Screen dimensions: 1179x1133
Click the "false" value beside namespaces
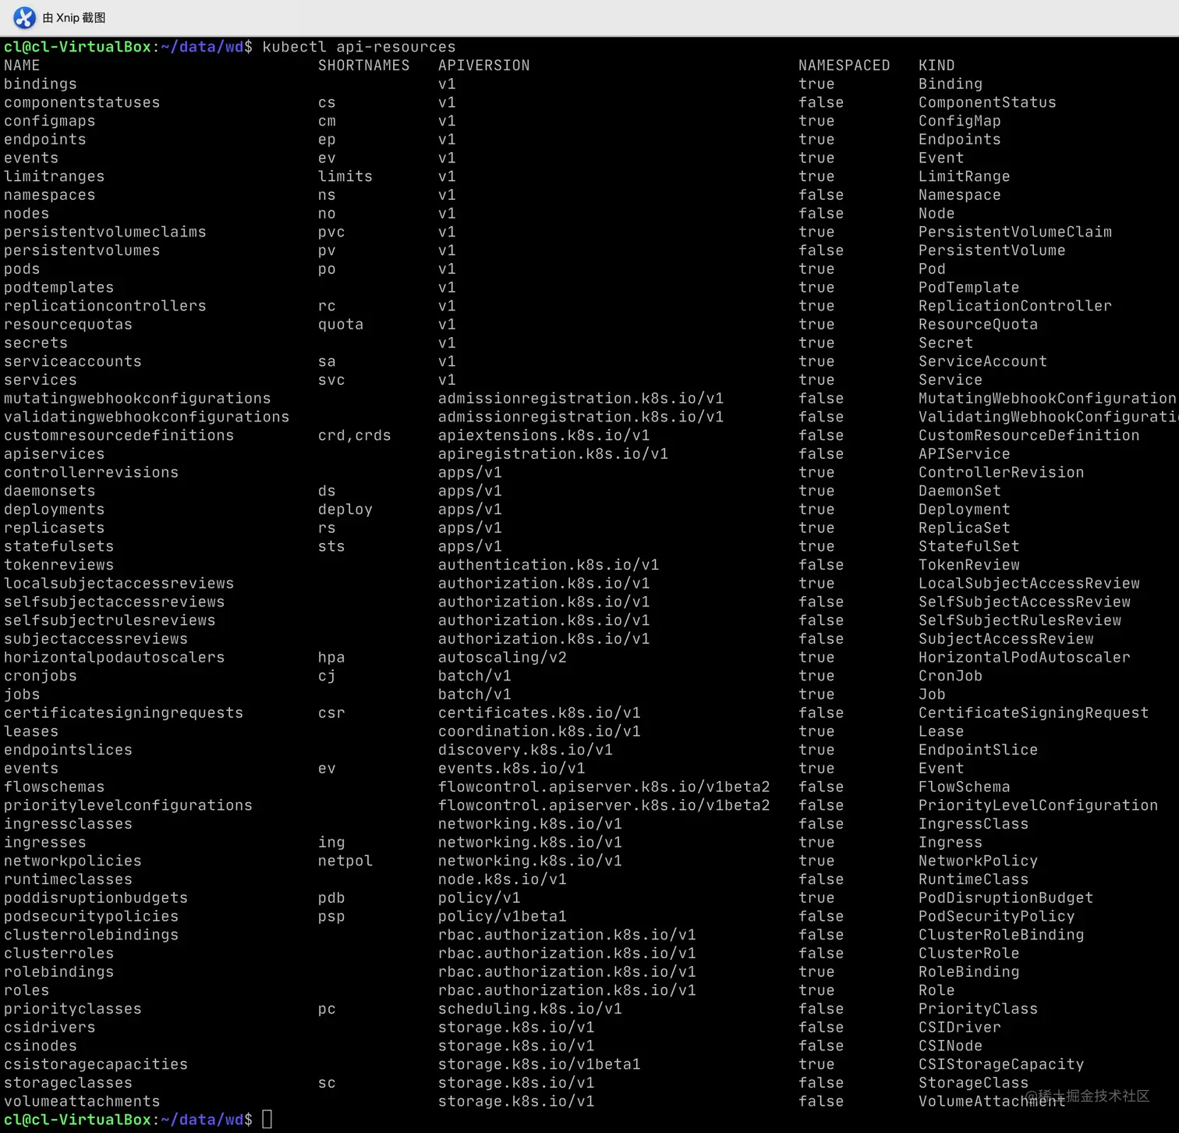click(x=820, y=194)
